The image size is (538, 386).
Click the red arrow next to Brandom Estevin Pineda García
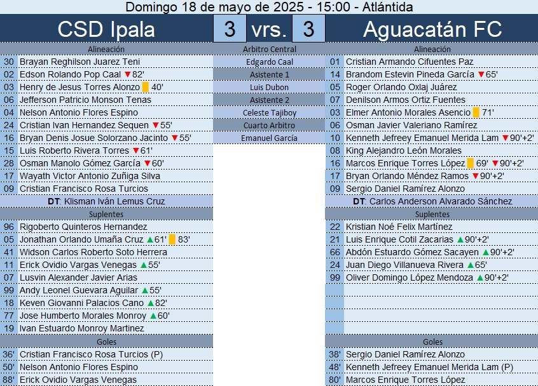tap(481, 74)
